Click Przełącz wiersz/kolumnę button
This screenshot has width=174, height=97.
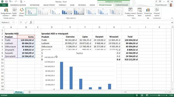coord(130,12)
